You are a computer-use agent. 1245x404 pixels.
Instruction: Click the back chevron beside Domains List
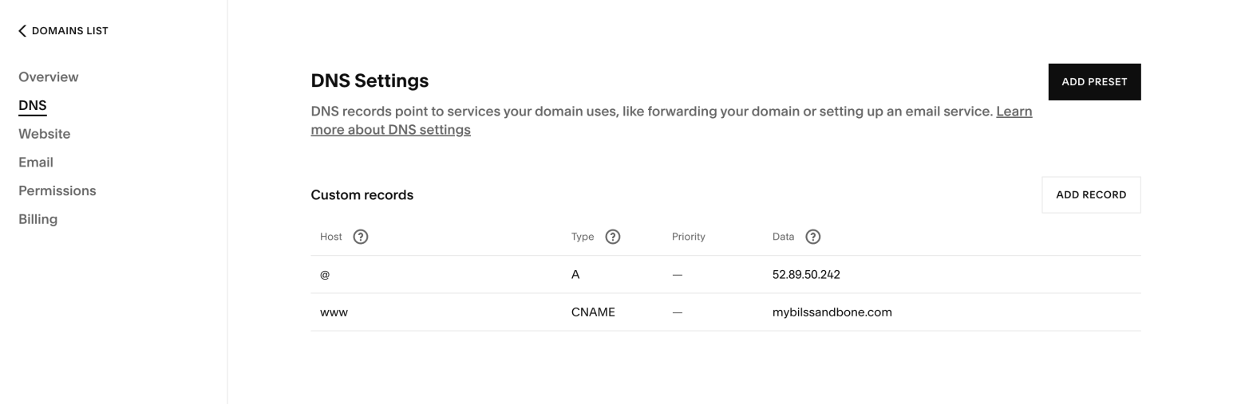click(x=22, y=31)
